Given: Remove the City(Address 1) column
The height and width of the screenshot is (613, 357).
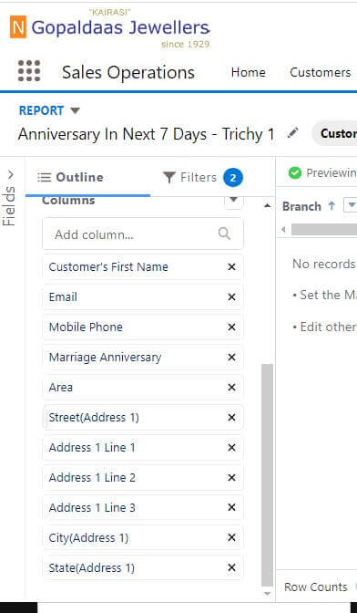Looking at the screenshot, I should (x=231, y=538).
